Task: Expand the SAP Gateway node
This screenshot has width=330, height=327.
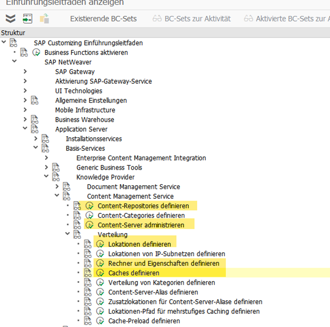Action: pyautogui.click(x=25, y=71)
